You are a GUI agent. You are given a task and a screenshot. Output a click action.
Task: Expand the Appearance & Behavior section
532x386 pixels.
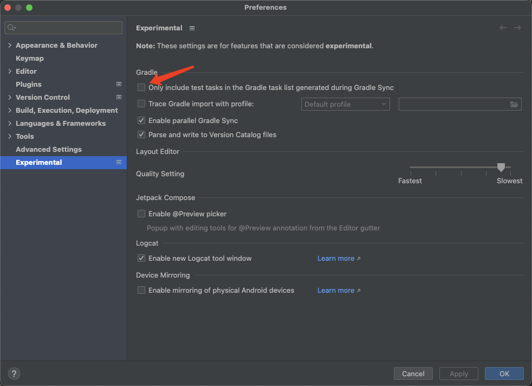tap(10, 45)
